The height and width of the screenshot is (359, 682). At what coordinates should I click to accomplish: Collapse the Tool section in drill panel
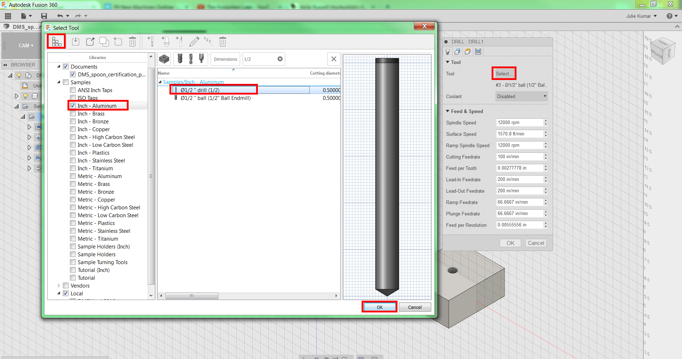(448, 62)
